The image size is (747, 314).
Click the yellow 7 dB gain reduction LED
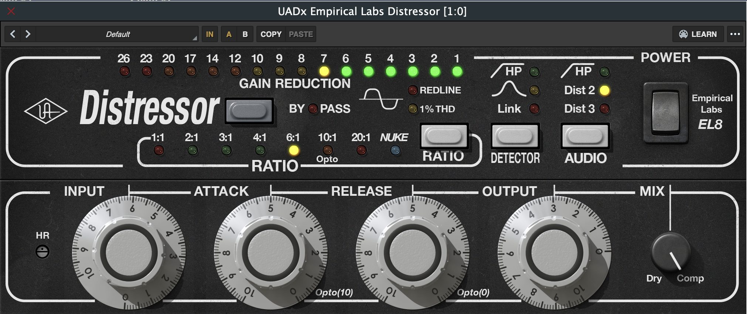[x=324, y=71]
